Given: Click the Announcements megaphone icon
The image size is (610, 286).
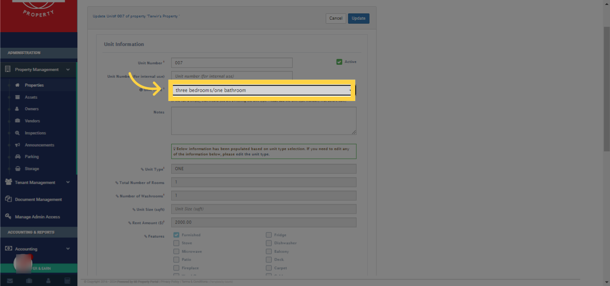Looking at the screenshot, I should click(17, 145).
